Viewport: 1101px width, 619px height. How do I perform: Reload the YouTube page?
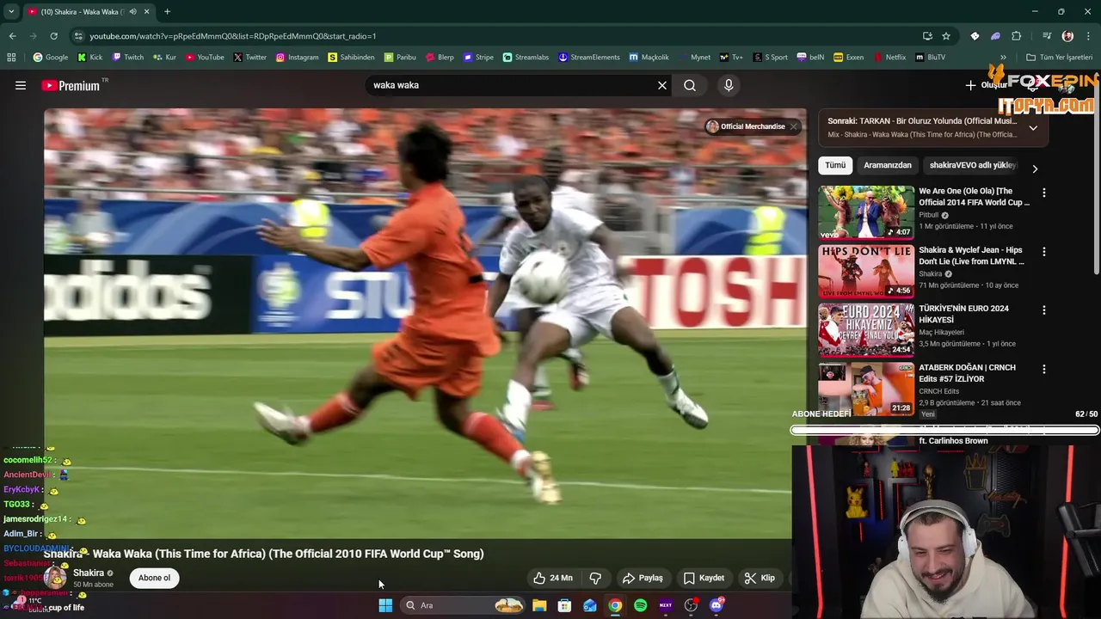(53, 36)
